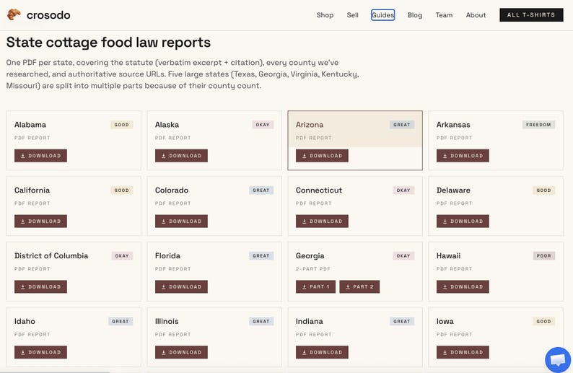Download the Connecticut PDF report
The image size is (573, 373).
click(322, 221)
